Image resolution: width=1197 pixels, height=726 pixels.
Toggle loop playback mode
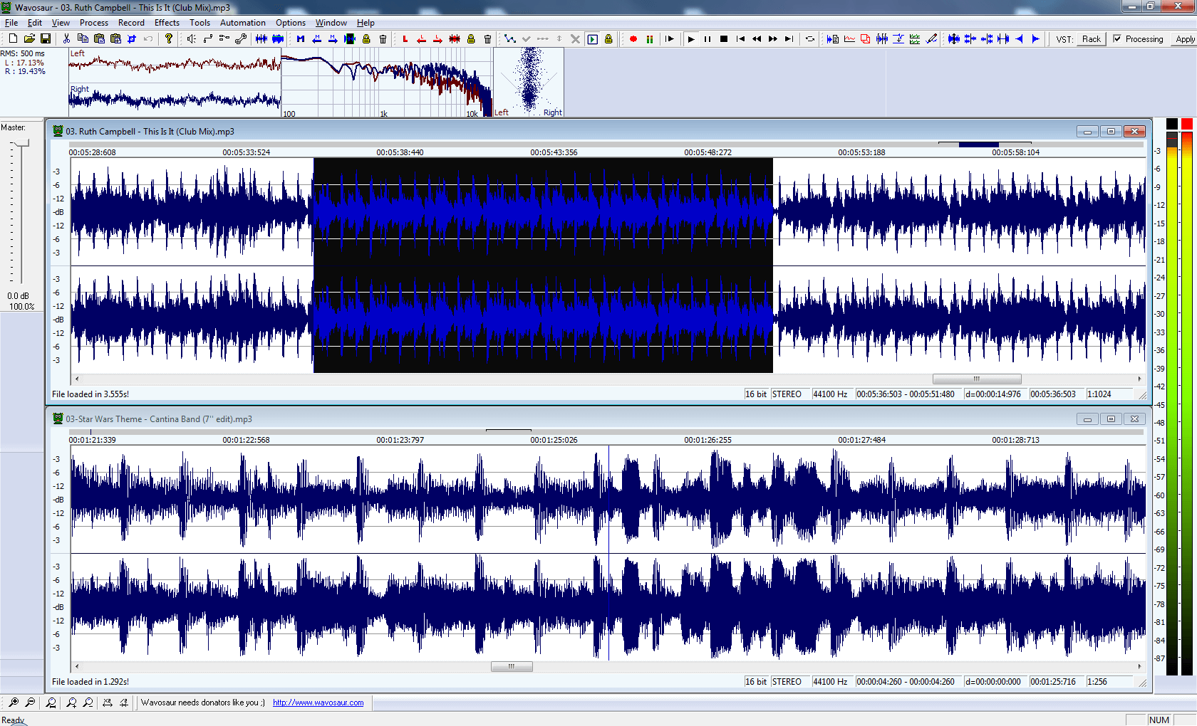(x=810, y=39)
